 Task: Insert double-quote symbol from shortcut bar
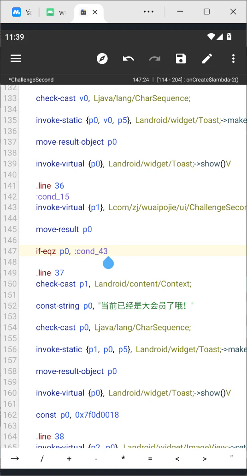point(231,457)
